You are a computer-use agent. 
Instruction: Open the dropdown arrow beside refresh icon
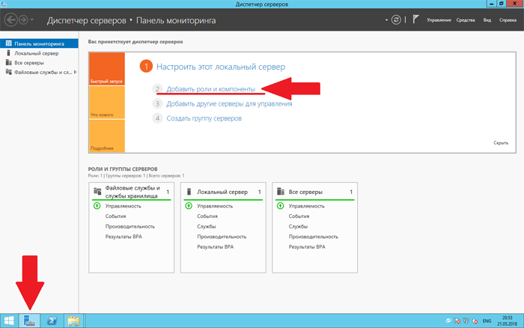tap(386, 19)
